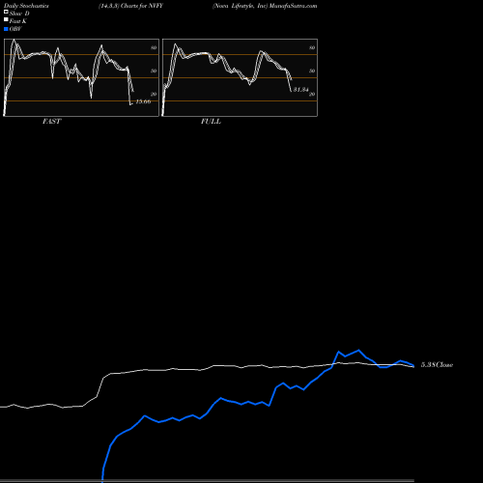
Task: Click the blue OBV line peak
Action: (x=358, y=350)
